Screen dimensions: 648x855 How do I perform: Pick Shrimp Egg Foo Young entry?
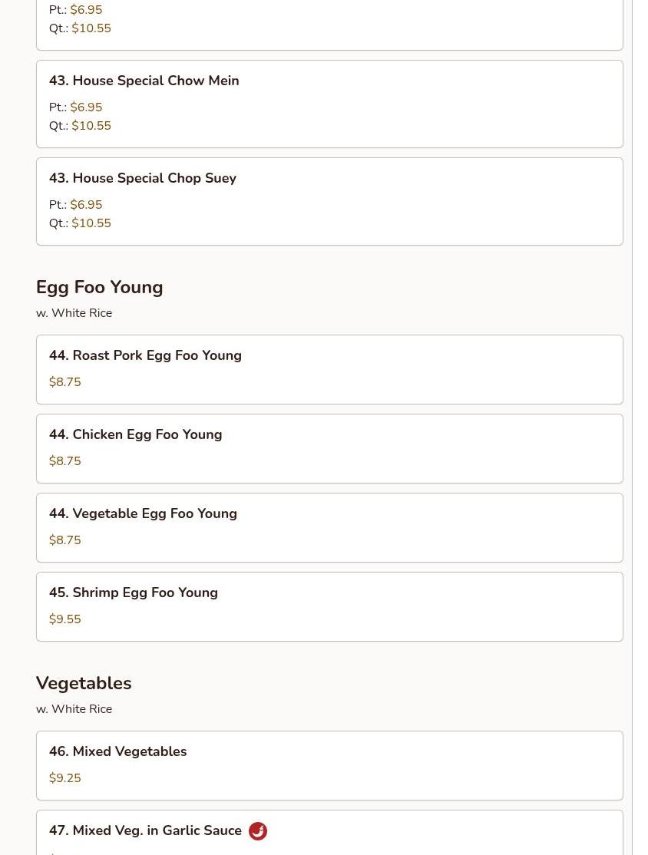pyautogui.click(x=134, y=593)
